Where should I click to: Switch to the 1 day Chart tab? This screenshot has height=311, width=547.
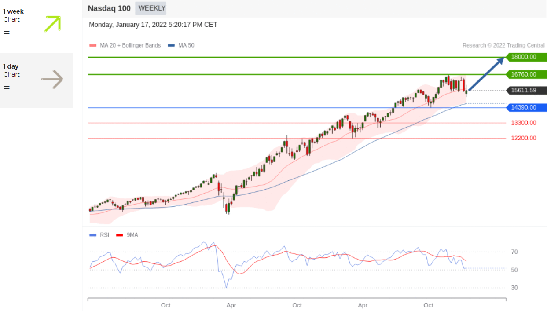(x=37, y=80)
